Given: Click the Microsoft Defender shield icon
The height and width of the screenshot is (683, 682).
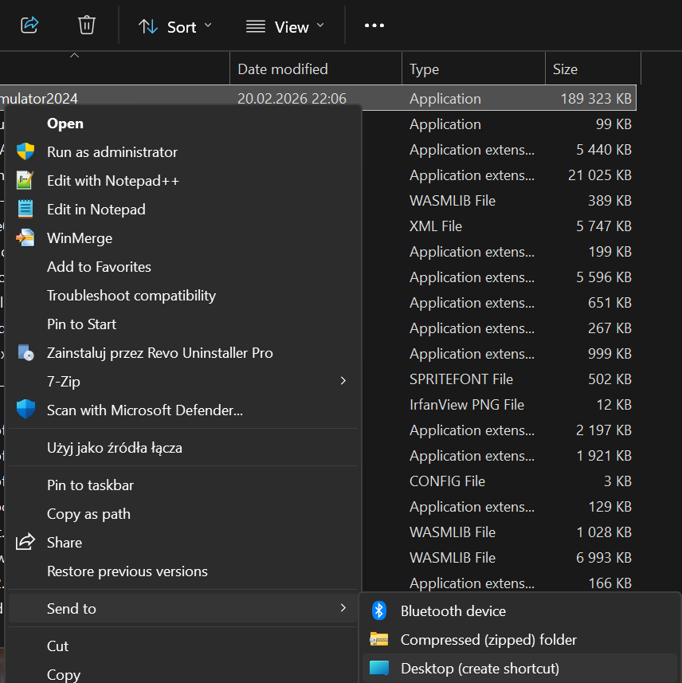Looking at the screenshot, I should (25, 410).
